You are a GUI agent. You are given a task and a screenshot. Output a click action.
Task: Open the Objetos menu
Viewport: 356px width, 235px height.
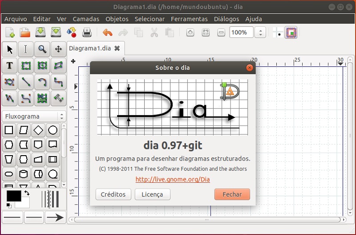tap(117, 19)
